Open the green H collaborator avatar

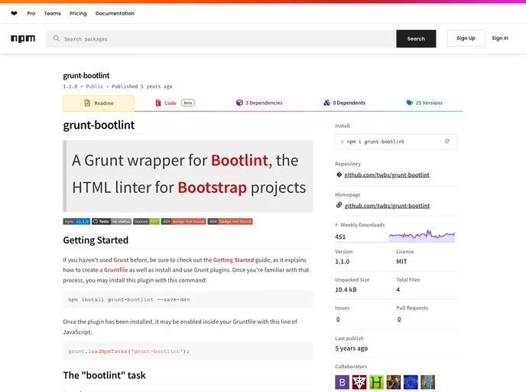click(376, 382)
